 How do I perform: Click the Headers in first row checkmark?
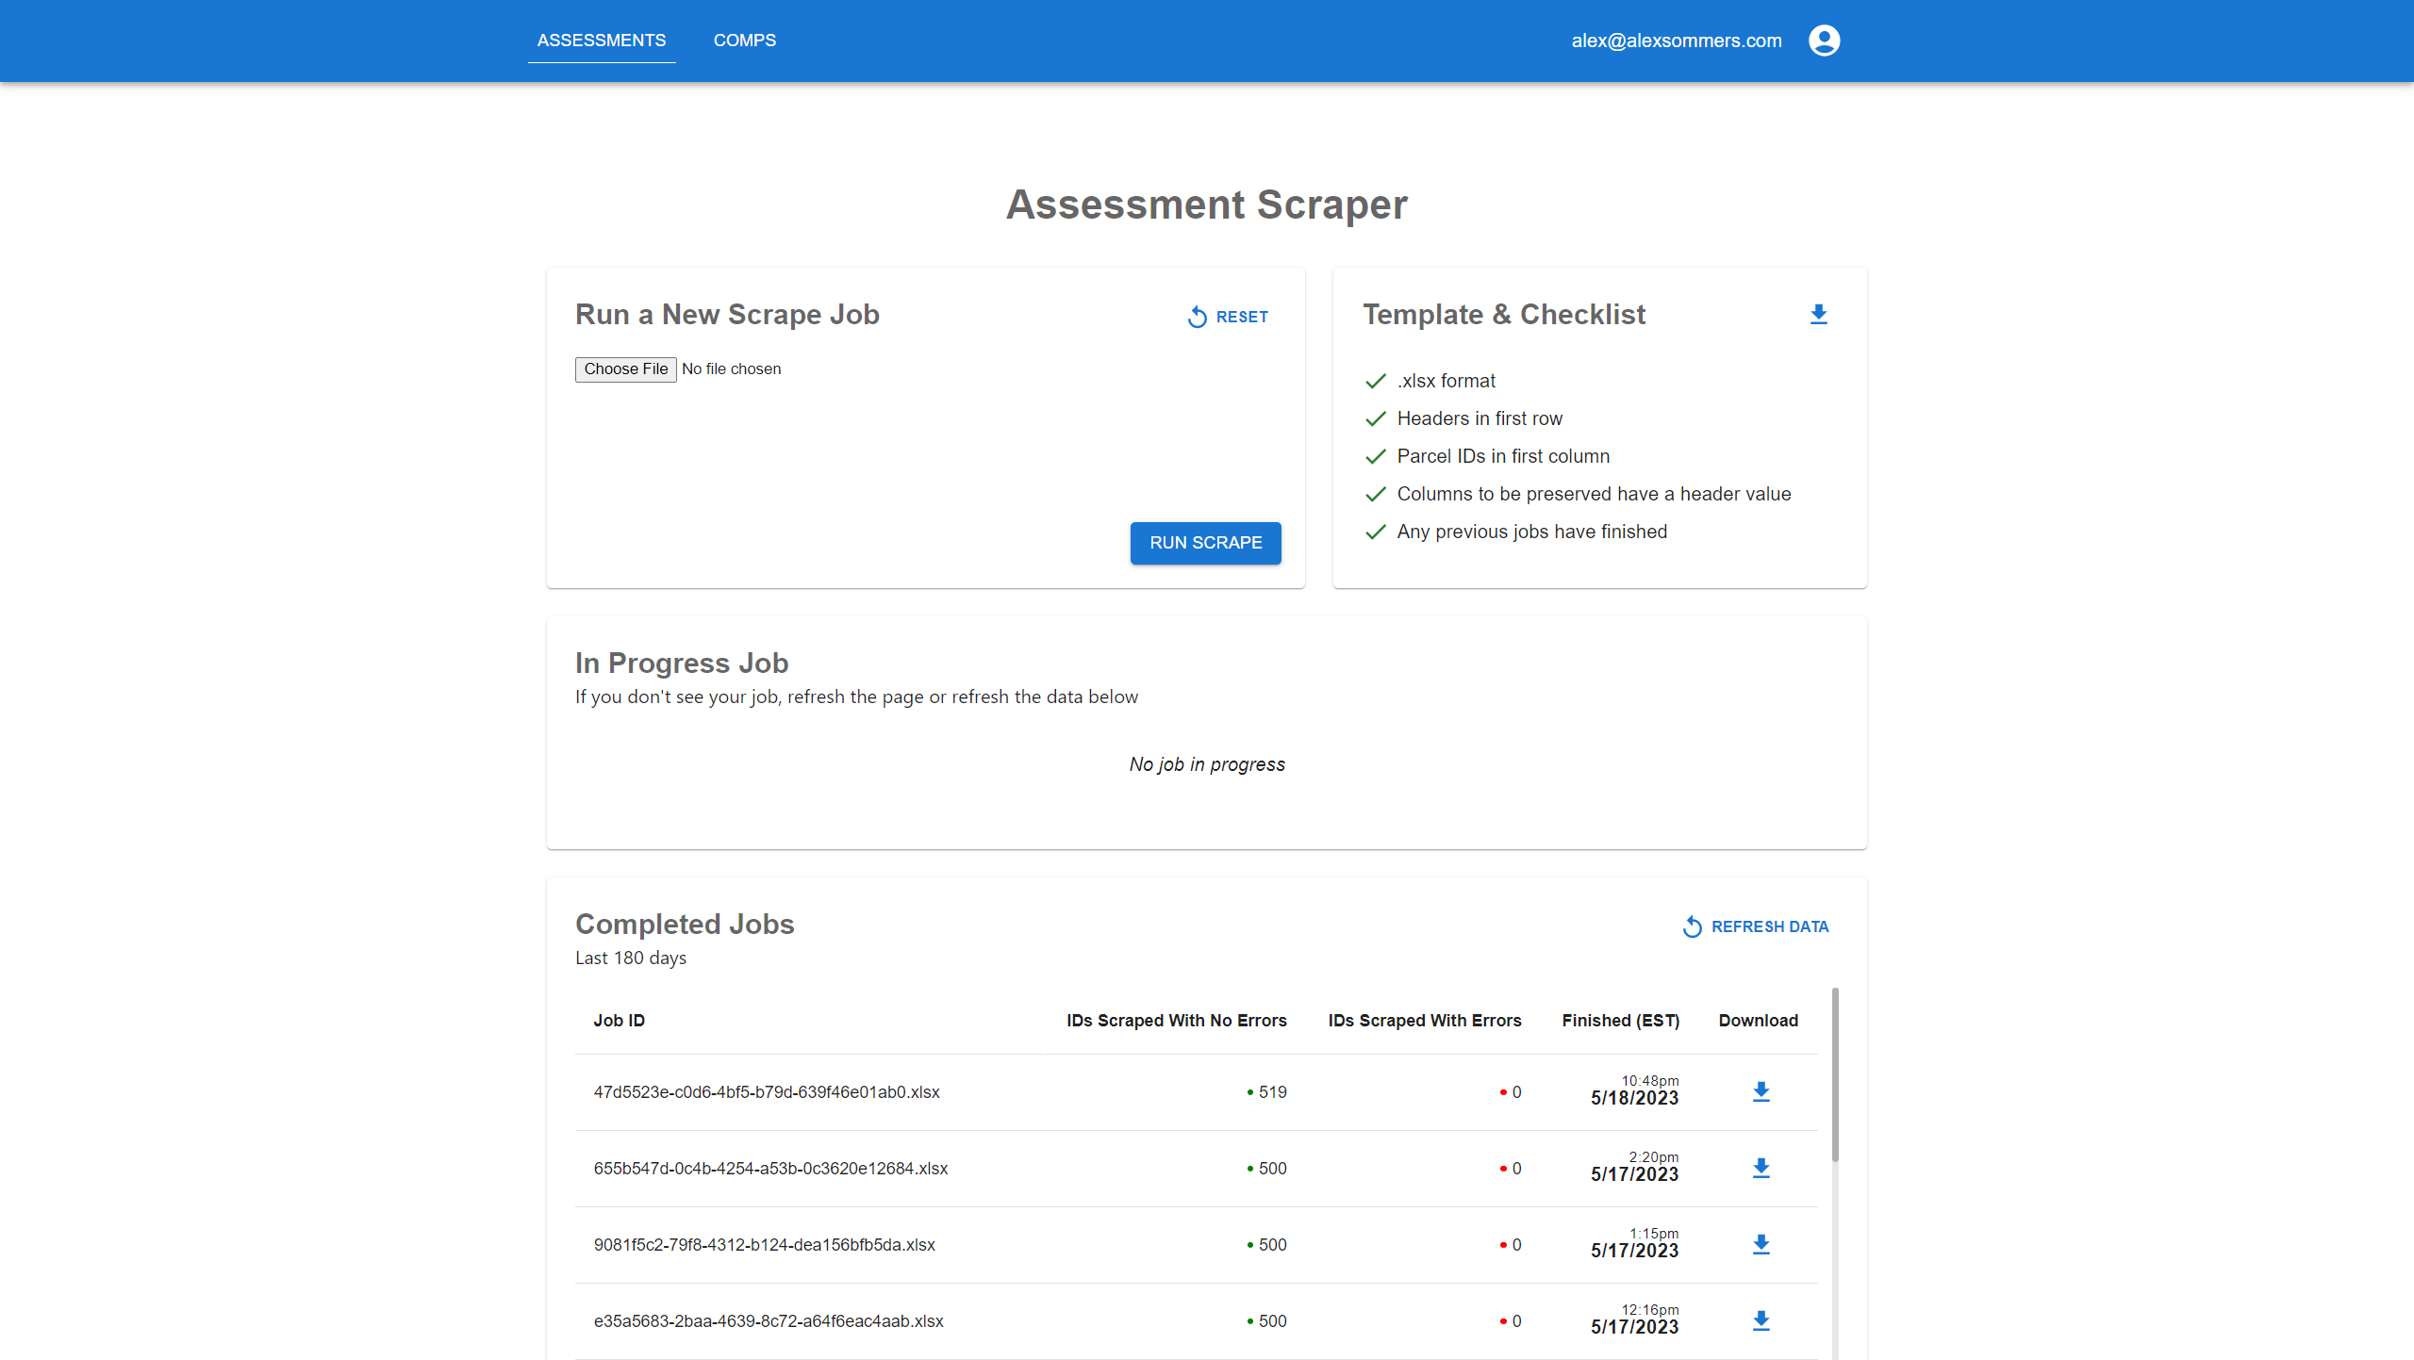[x=1374, y=418]
